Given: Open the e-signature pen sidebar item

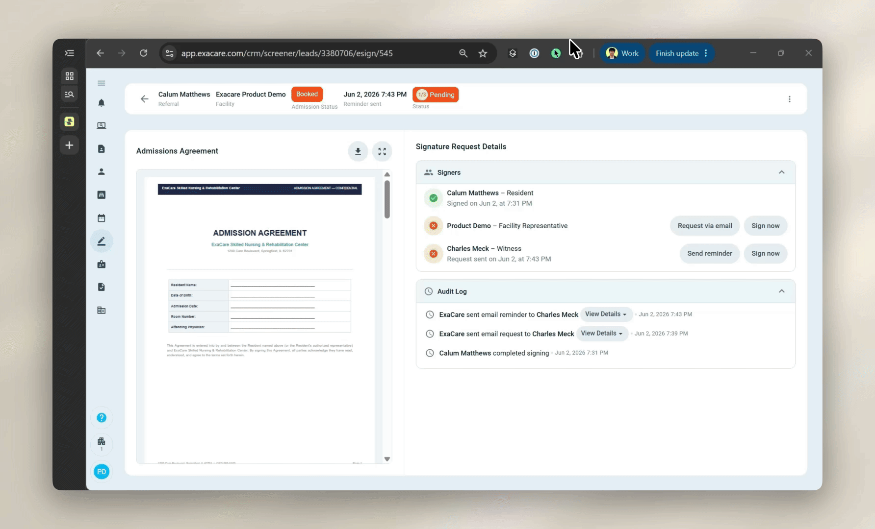Looking at the screenshot, I should 102,241.
